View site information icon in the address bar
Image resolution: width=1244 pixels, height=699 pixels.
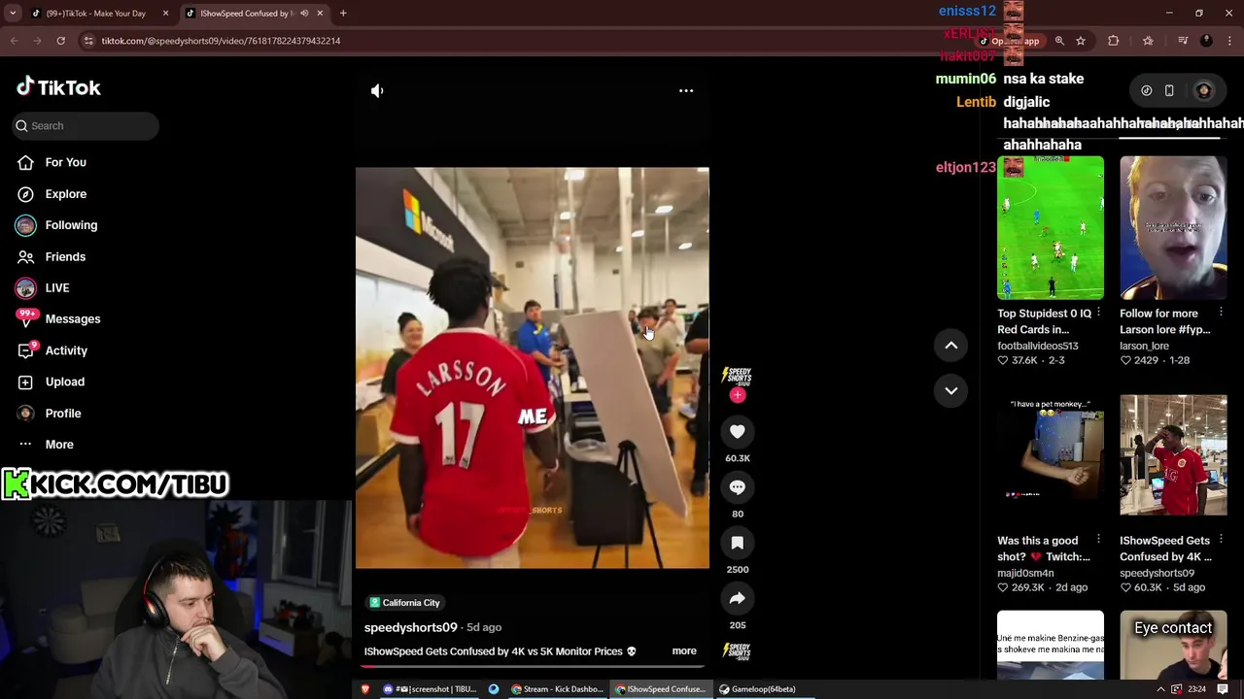88,41
